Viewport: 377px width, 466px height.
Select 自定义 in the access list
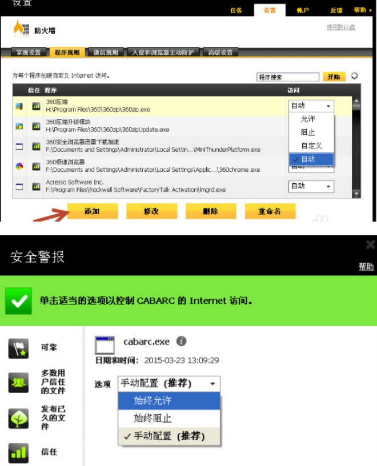tap(311, 146)
